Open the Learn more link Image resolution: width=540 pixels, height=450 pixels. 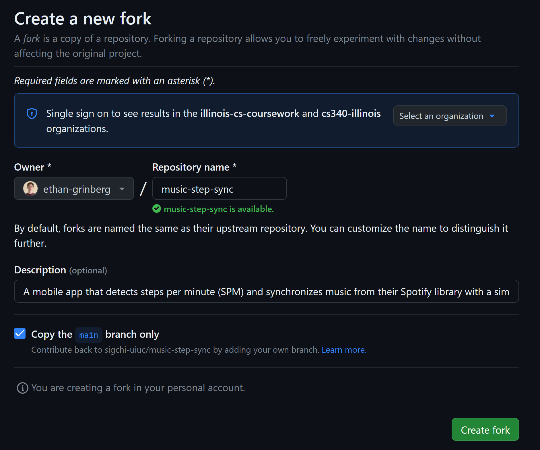pyautogui.click(x=344, y=350)
